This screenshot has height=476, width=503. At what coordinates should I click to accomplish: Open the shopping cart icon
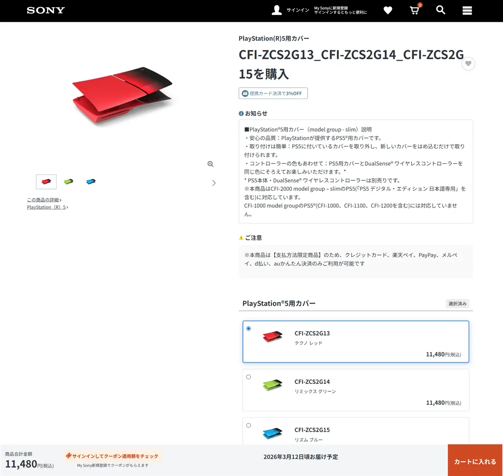414,10
